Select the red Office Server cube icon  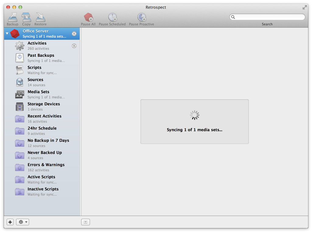(15, 33)
